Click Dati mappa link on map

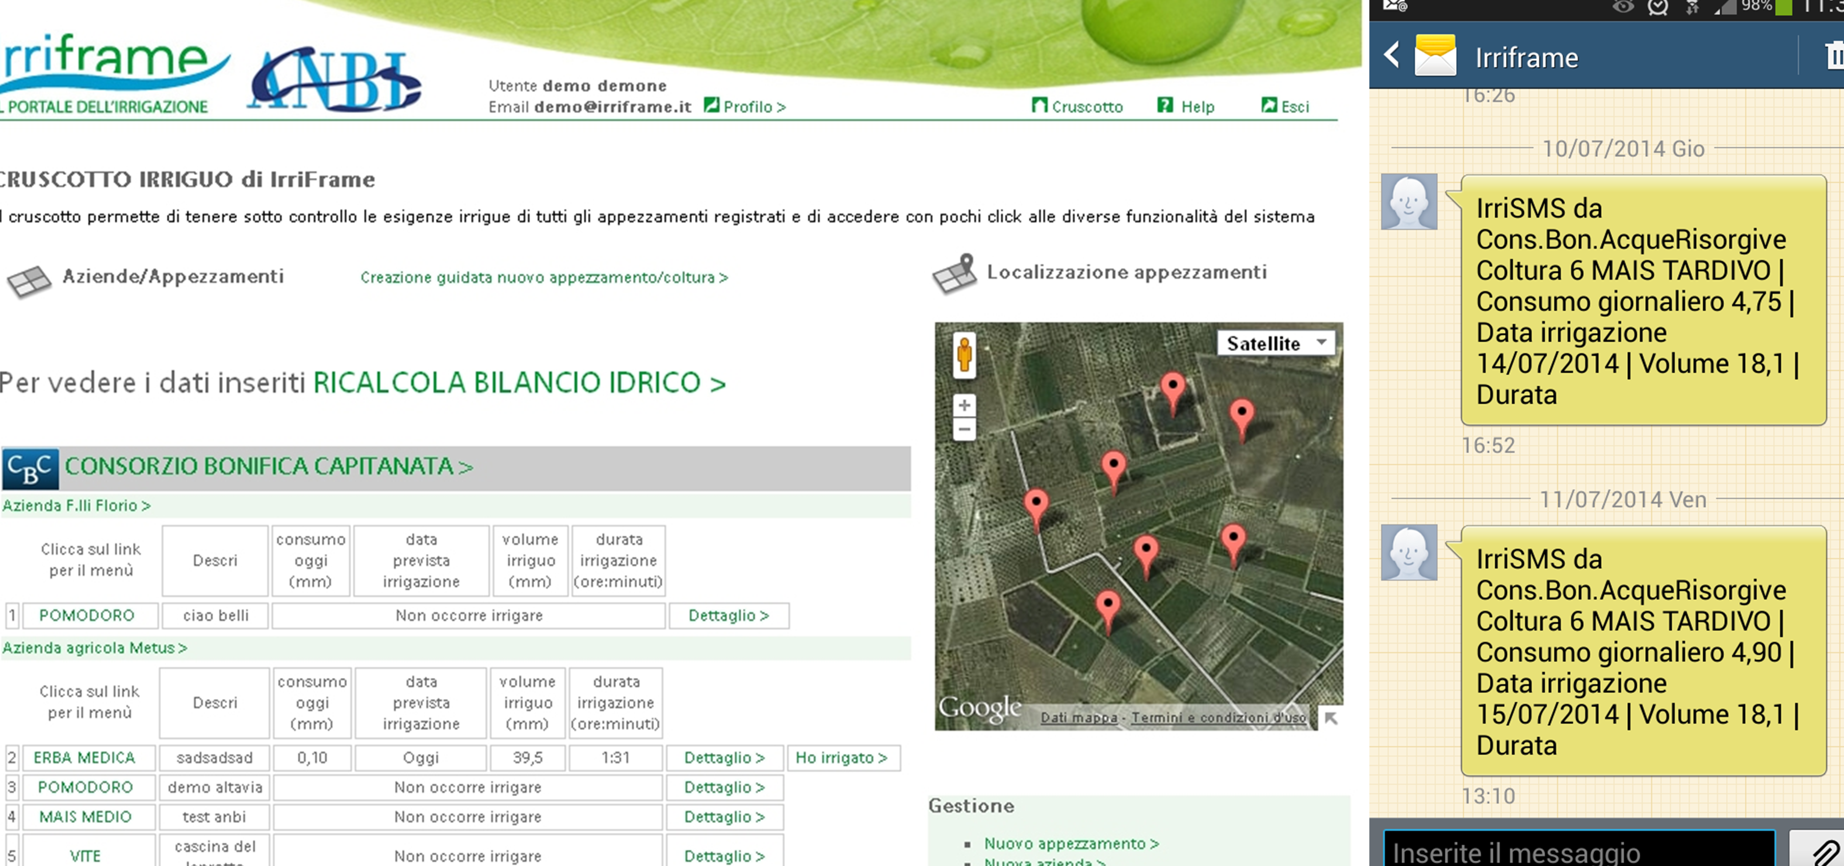click(x=1079, y=717)
